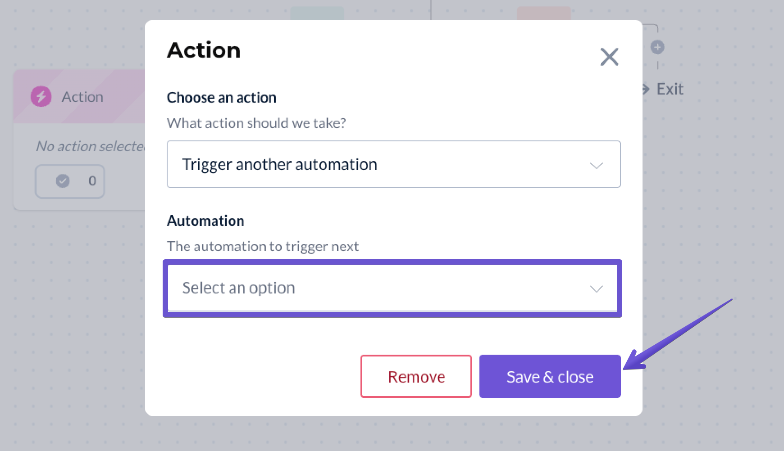Image resolution: width=784 pixels, height=451 pixels.
Task: Click the Exit label on the canvas
Action: (670, 89)
